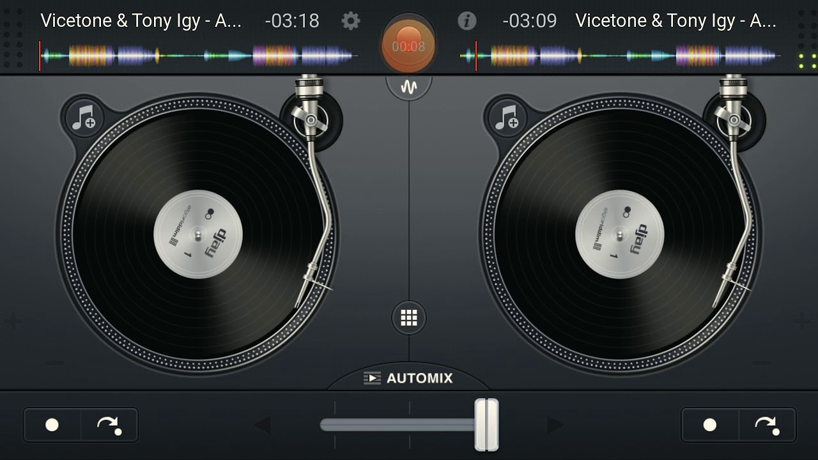The height and width of the screenshot is (460, 818).
Task: Toggle left deck remaining time -03:18
Action: (292, 21)
